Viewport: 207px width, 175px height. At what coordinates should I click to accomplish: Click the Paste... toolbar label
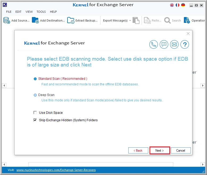pos(157,20)
